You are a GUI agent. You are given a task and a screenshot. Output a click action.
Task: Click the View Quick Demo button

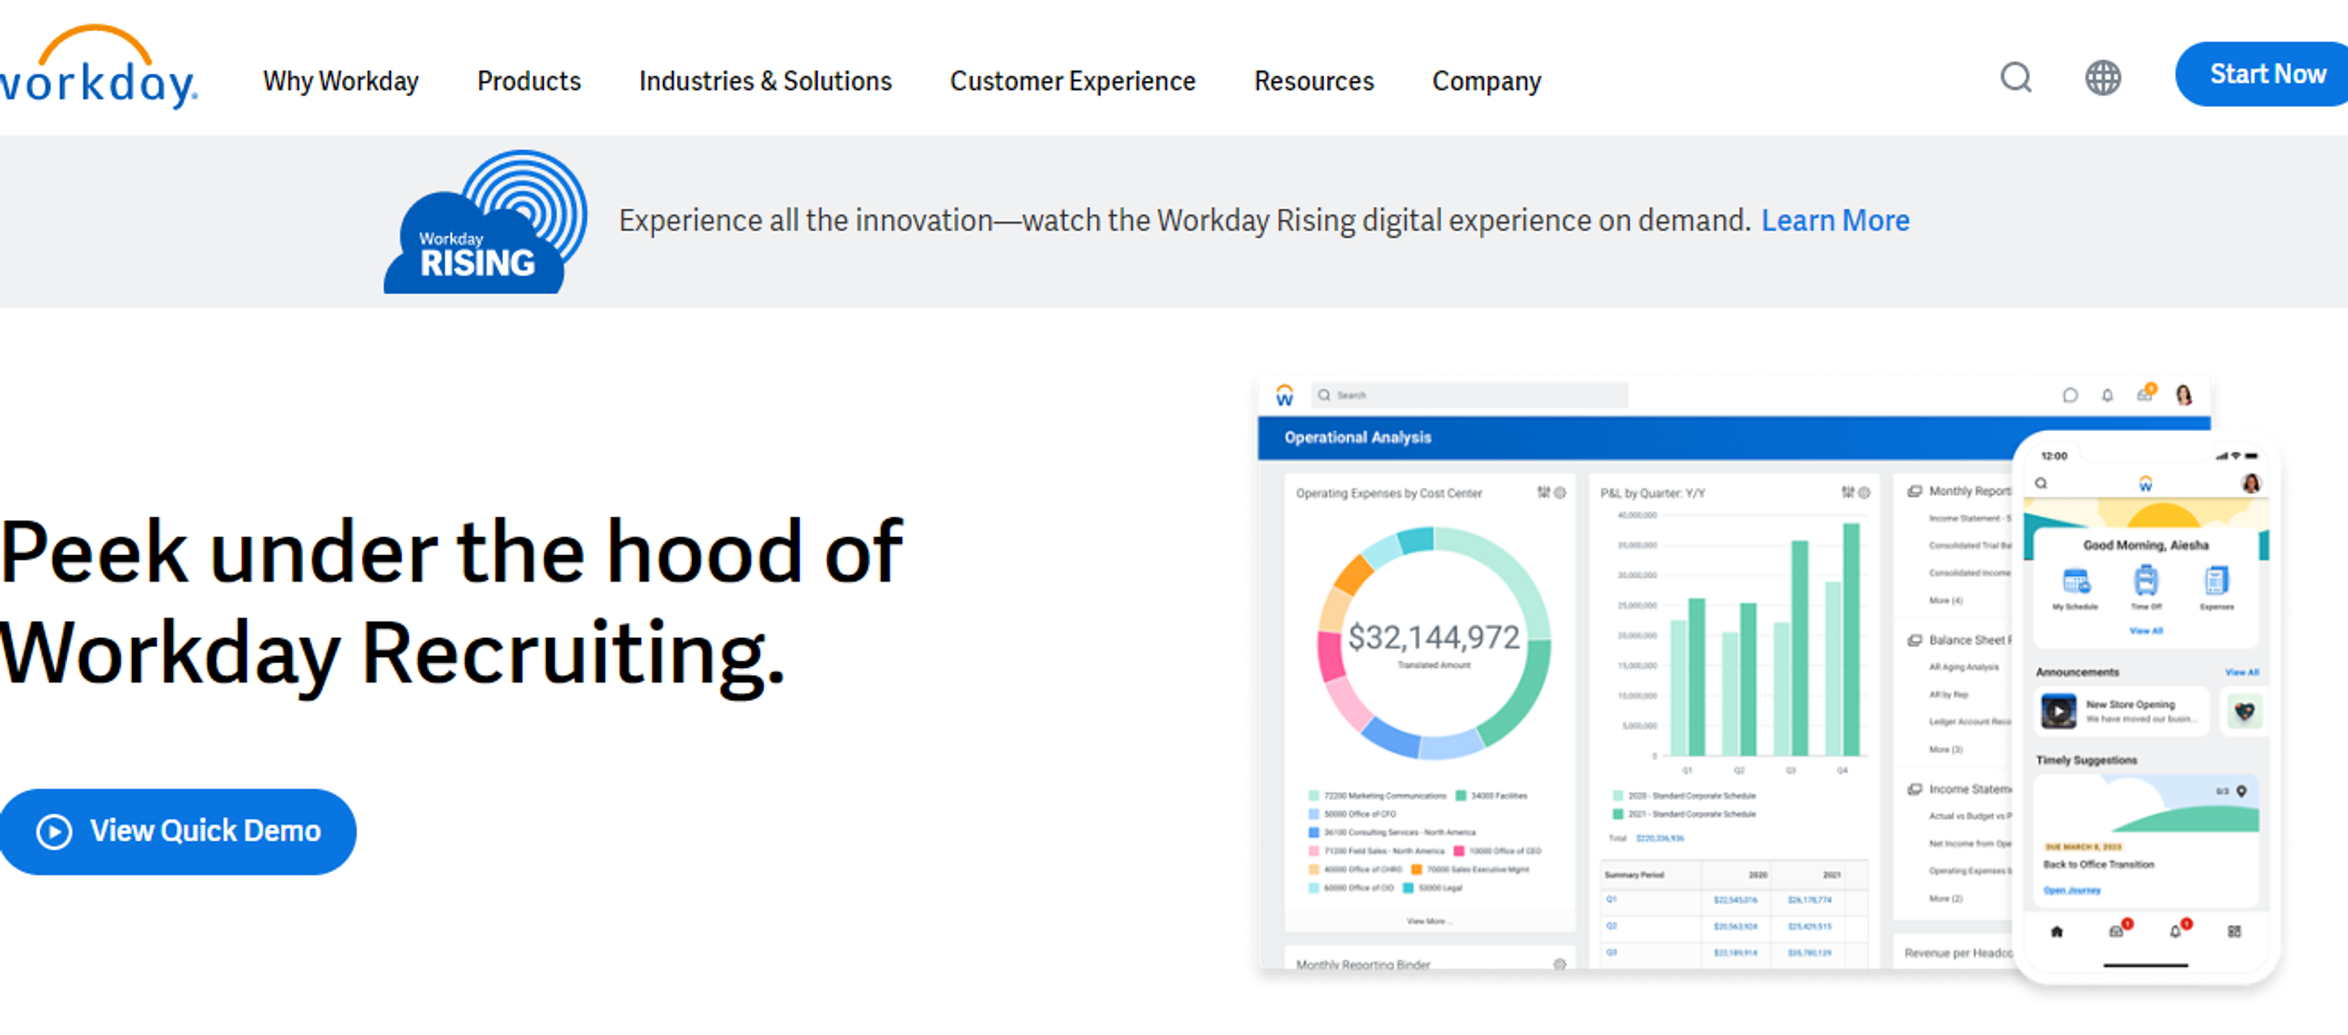point(178,832)
